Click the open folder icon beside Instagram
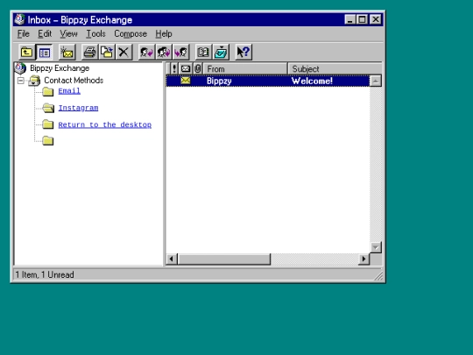Viewport: 473px width, 355px height. click(x=48, y=108)
